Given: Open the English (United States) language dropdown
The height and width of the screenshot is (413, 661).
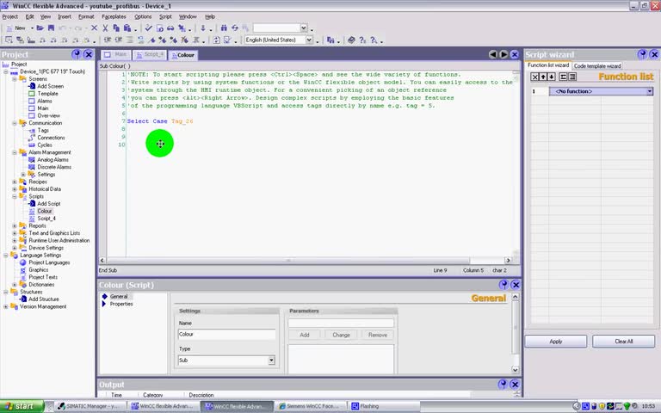Looking at the screenshot, I should [x=309, y=40].
